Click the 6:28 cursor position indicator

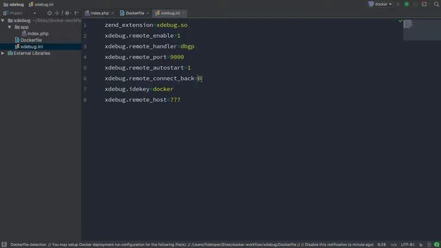382,245
